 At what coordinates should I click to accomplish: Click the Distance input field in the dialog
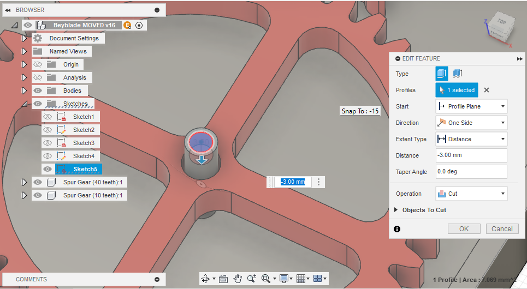pyautogui.click(x=471, y=155)
